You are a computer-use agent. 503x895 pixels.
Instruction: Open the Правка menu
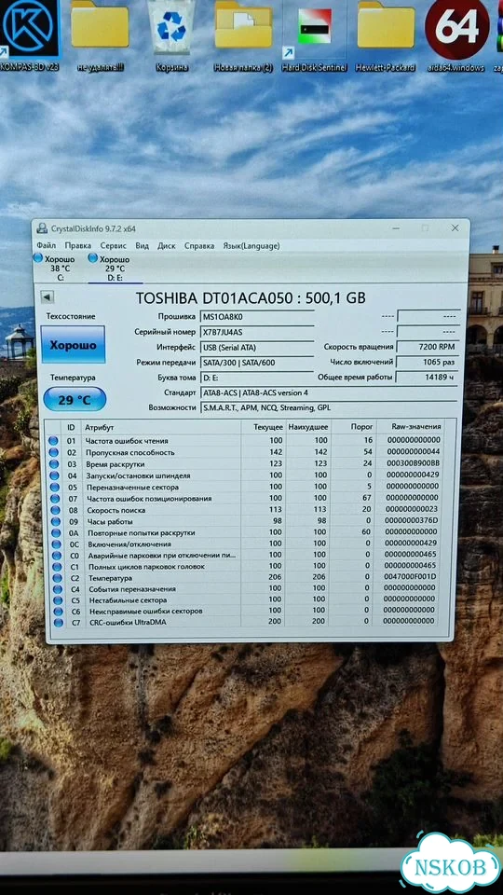pyautogui.click(x=77, y=245)
